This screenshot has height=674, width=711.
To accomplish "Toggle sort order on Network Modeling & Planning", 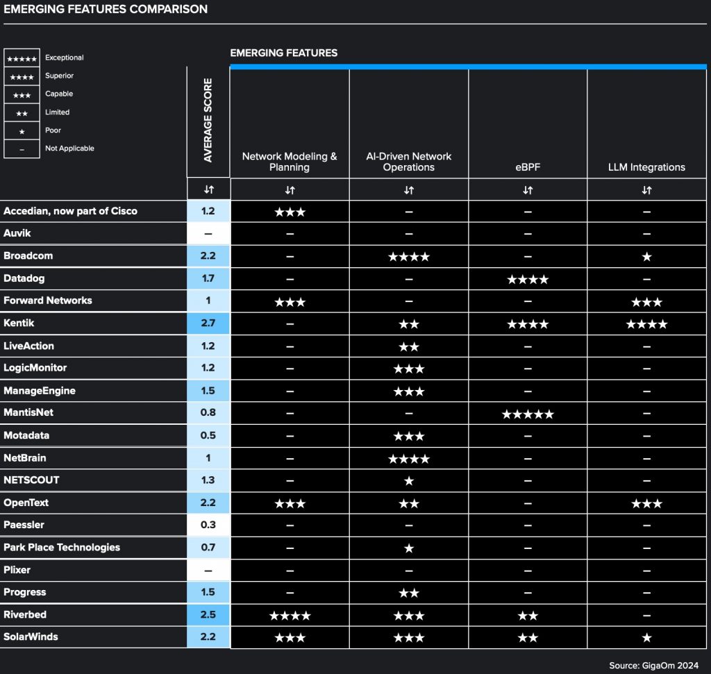I will [x=290, y=188].
